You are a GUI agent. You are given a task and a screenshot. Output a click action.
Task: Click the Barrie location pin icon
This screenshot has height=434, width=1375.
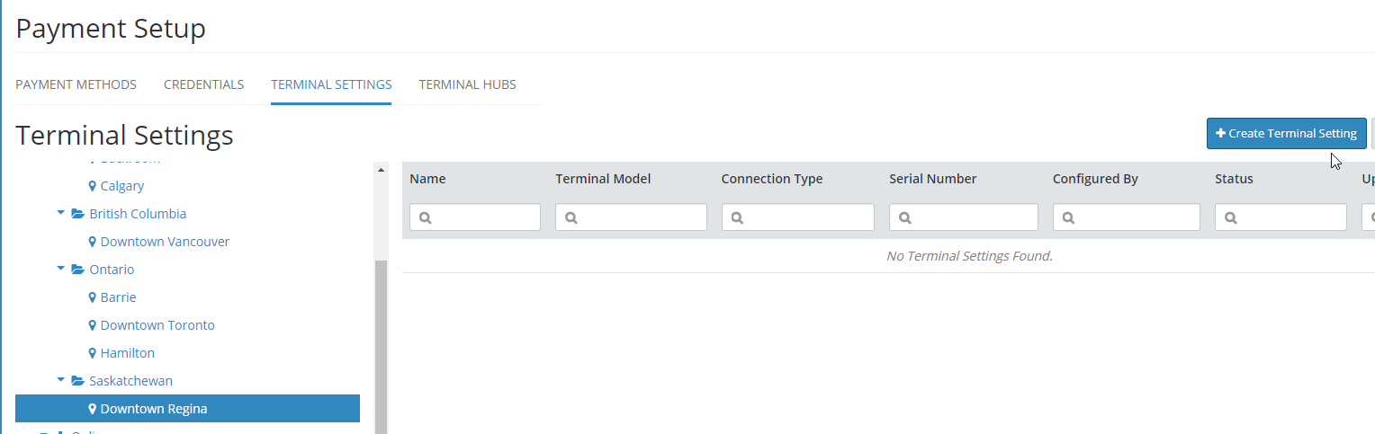93,297
